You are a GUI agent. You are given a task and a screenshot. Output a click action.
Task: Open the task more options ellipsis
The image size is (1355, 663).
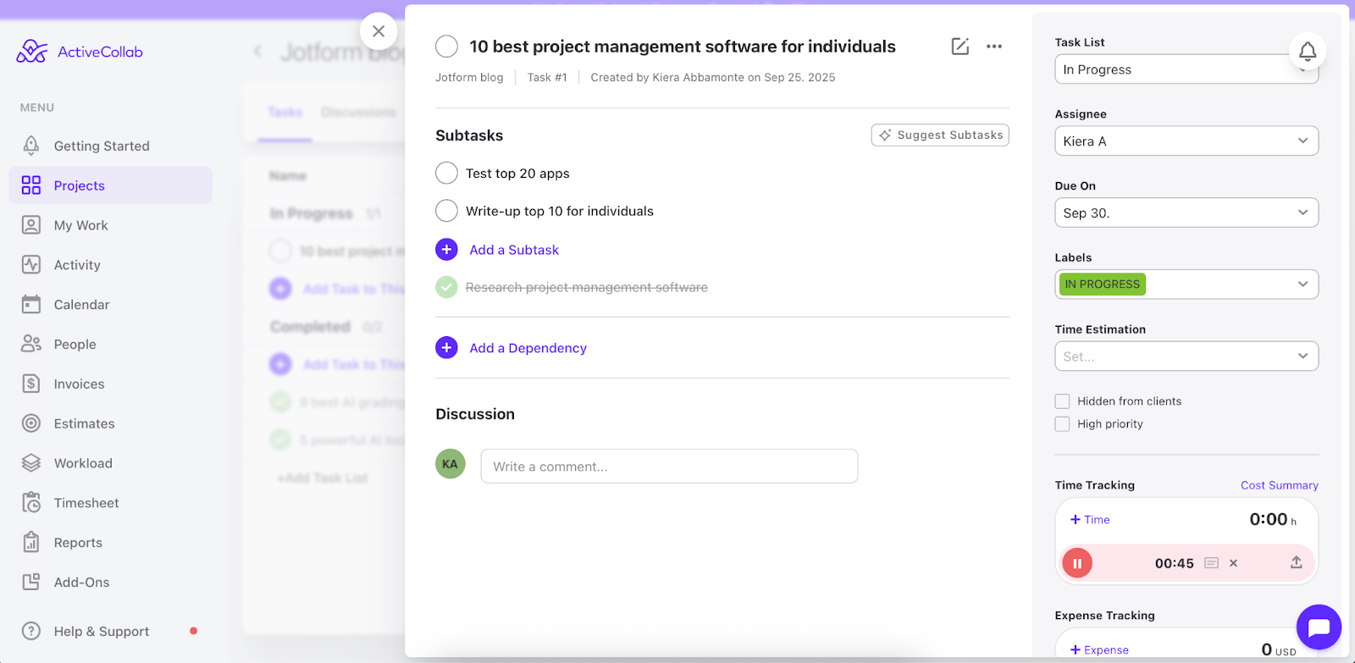pyautogui.click(x=994, y=47)
